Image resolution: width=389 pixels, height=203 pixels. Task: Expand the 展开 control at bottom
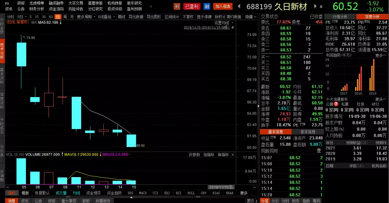point(252,201)
